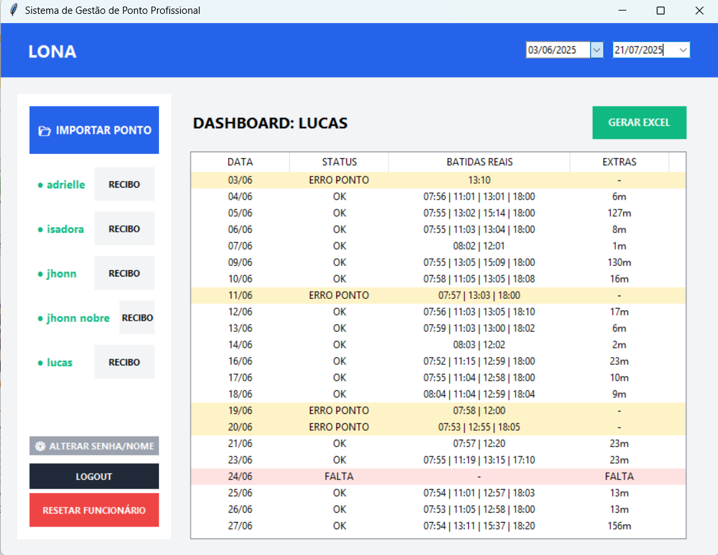718x555 pixels.
Task: Click the gear icon on Alterar Senha/Nome
Action: coord(40,446)
